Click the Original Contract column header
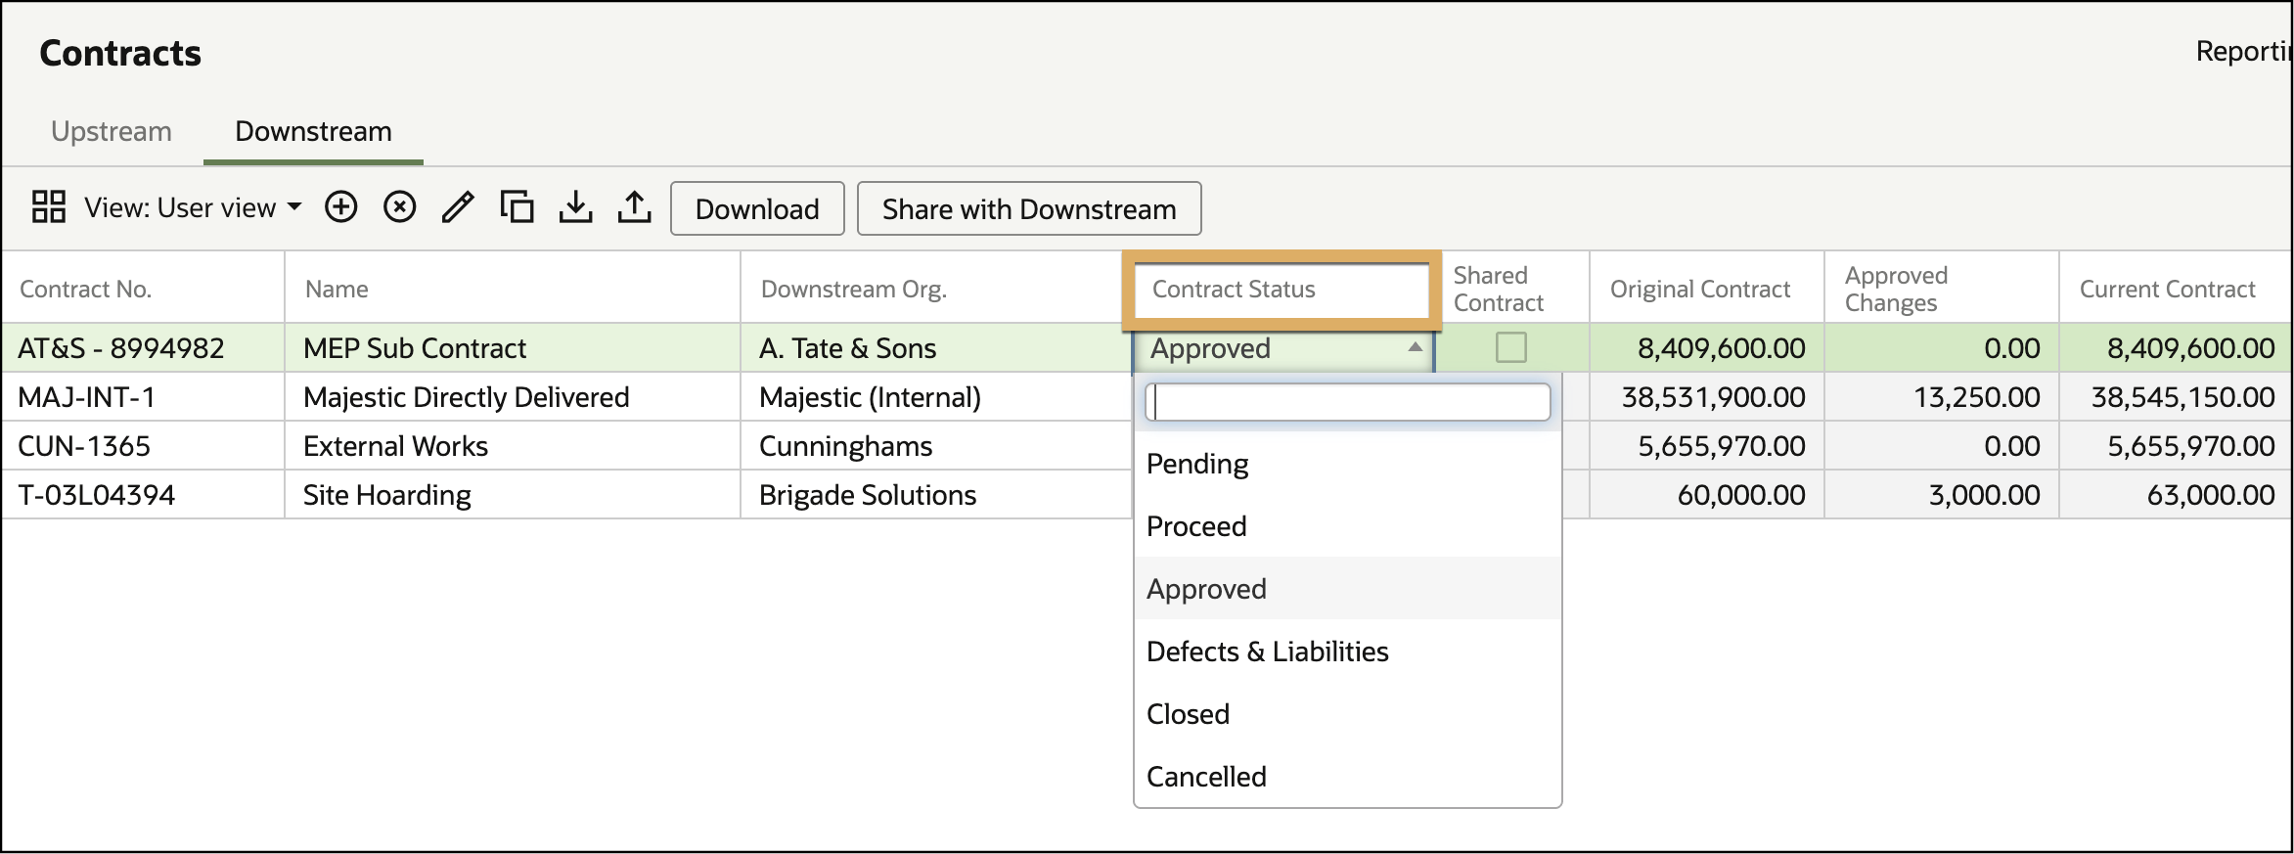This screenshot has width=2294, height=854. 1707,289
